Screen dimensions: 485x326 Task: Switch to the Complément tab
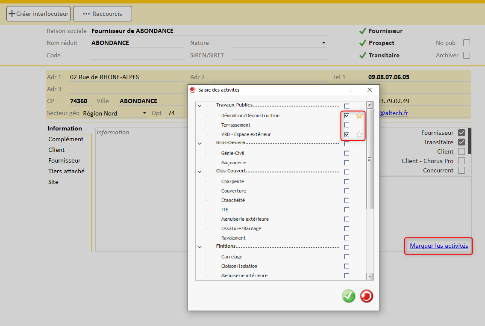pyautogui.click(x=66, y=139)
